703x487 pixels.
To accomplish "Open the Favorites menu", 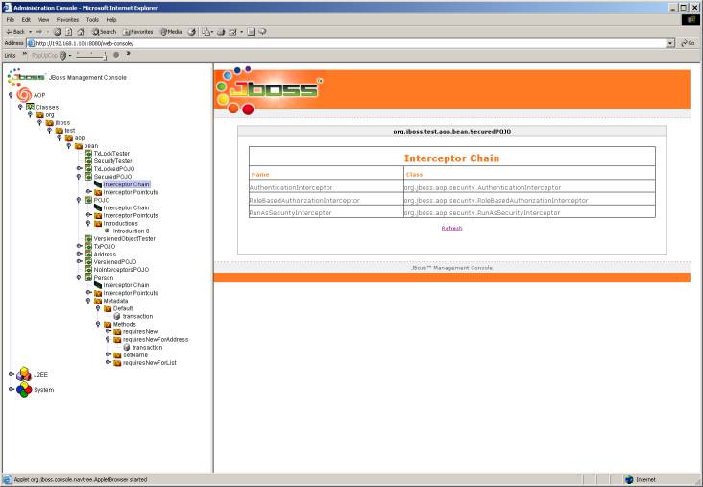I will tap(67, 20).
